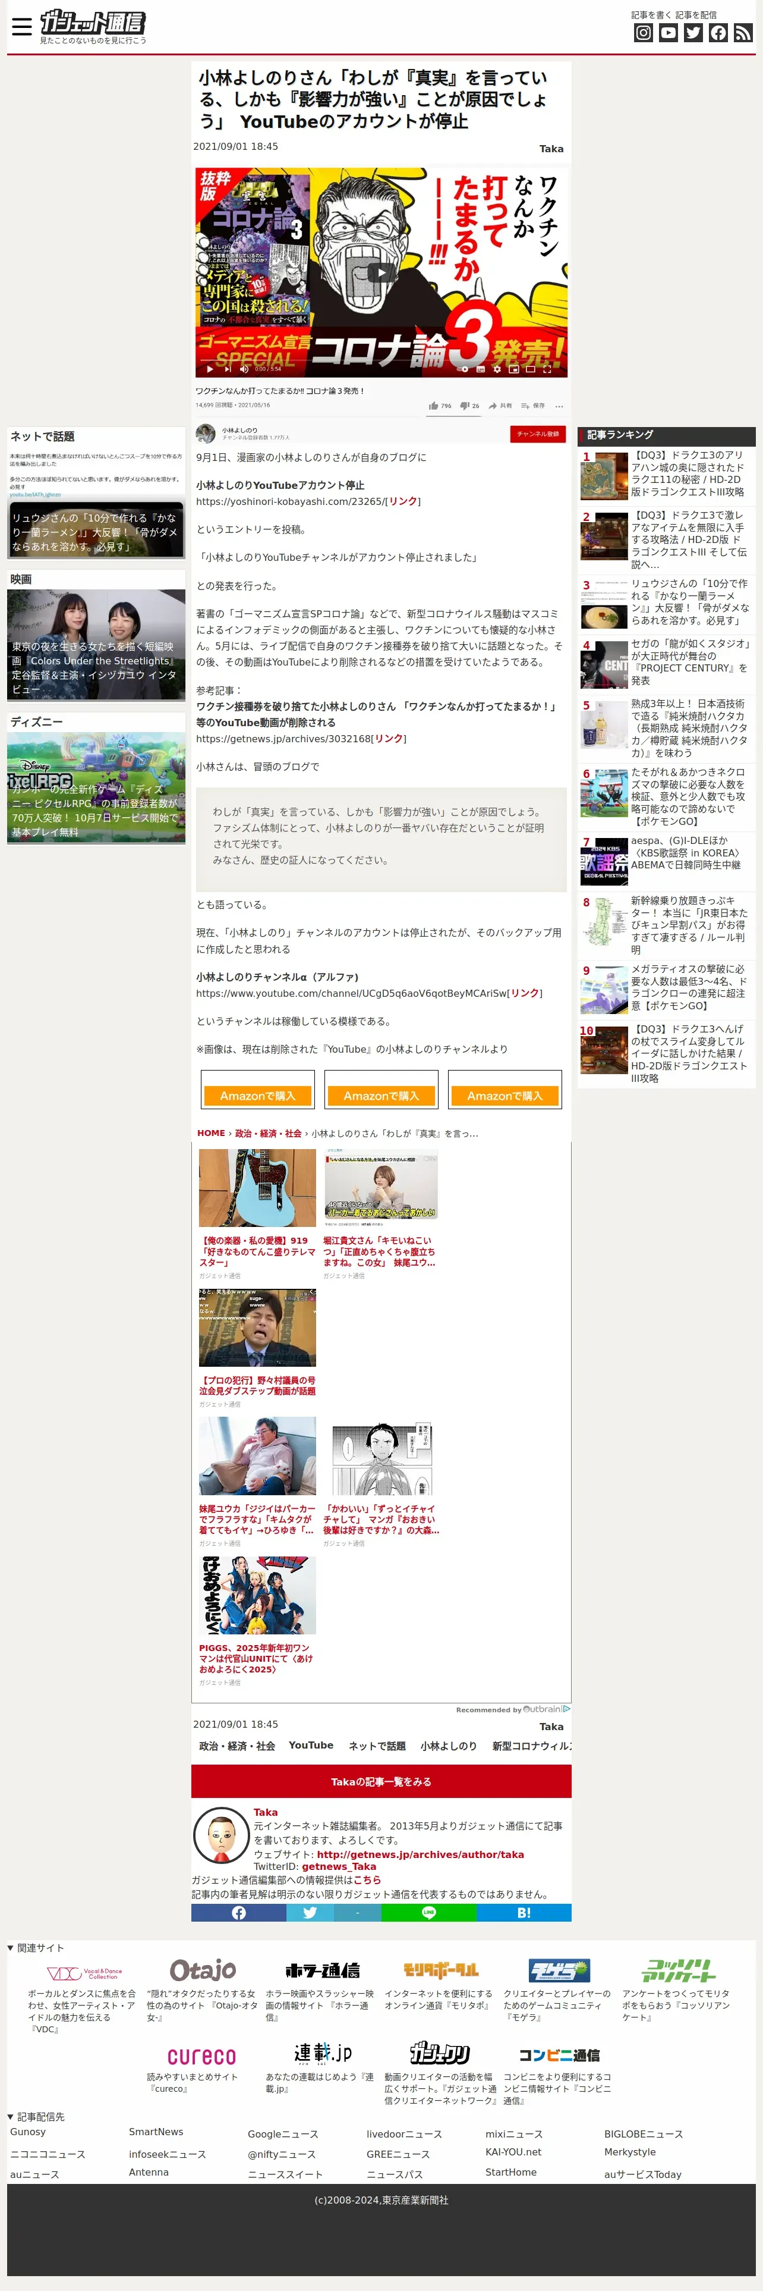This screenshot has height=2291, width=763.
Task: Open the 野々村議員 recommended article
Action: (x=257, y=1348)
